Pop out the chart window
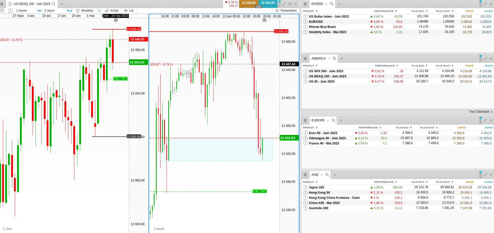 [290, 4]
